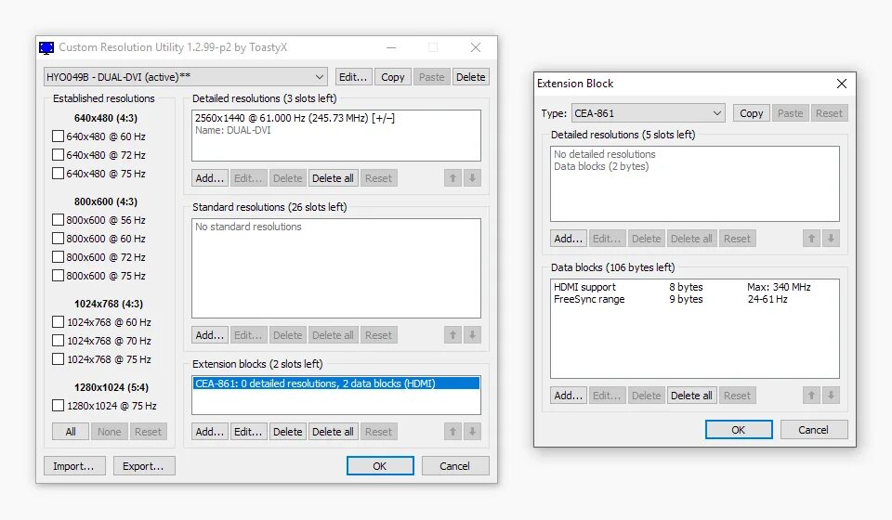This screenshot has width=892, height=520.
Task: Select the HDMI support data block row
Action: point(695,287)
